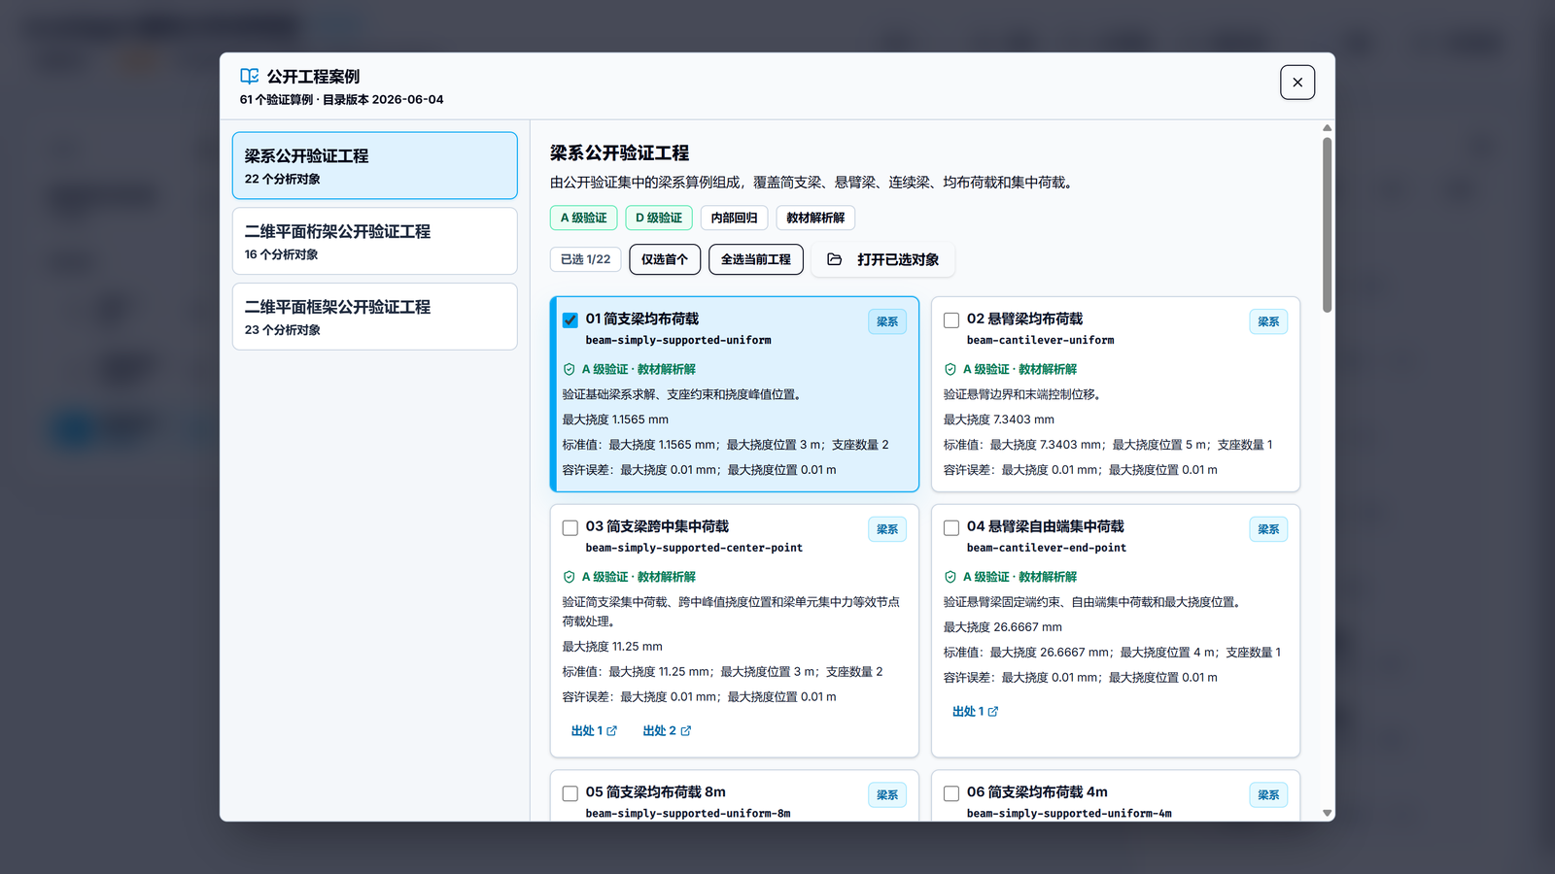This screenshot has width=1555, height=874.
Task: Click shield verification icon on card 04
Action: [x=950, y=577]
